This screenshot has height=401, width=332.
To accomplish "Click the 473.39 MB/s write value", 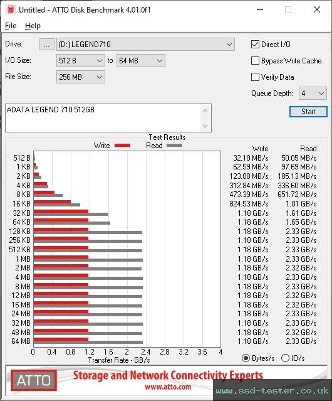I will coord(249,195).
